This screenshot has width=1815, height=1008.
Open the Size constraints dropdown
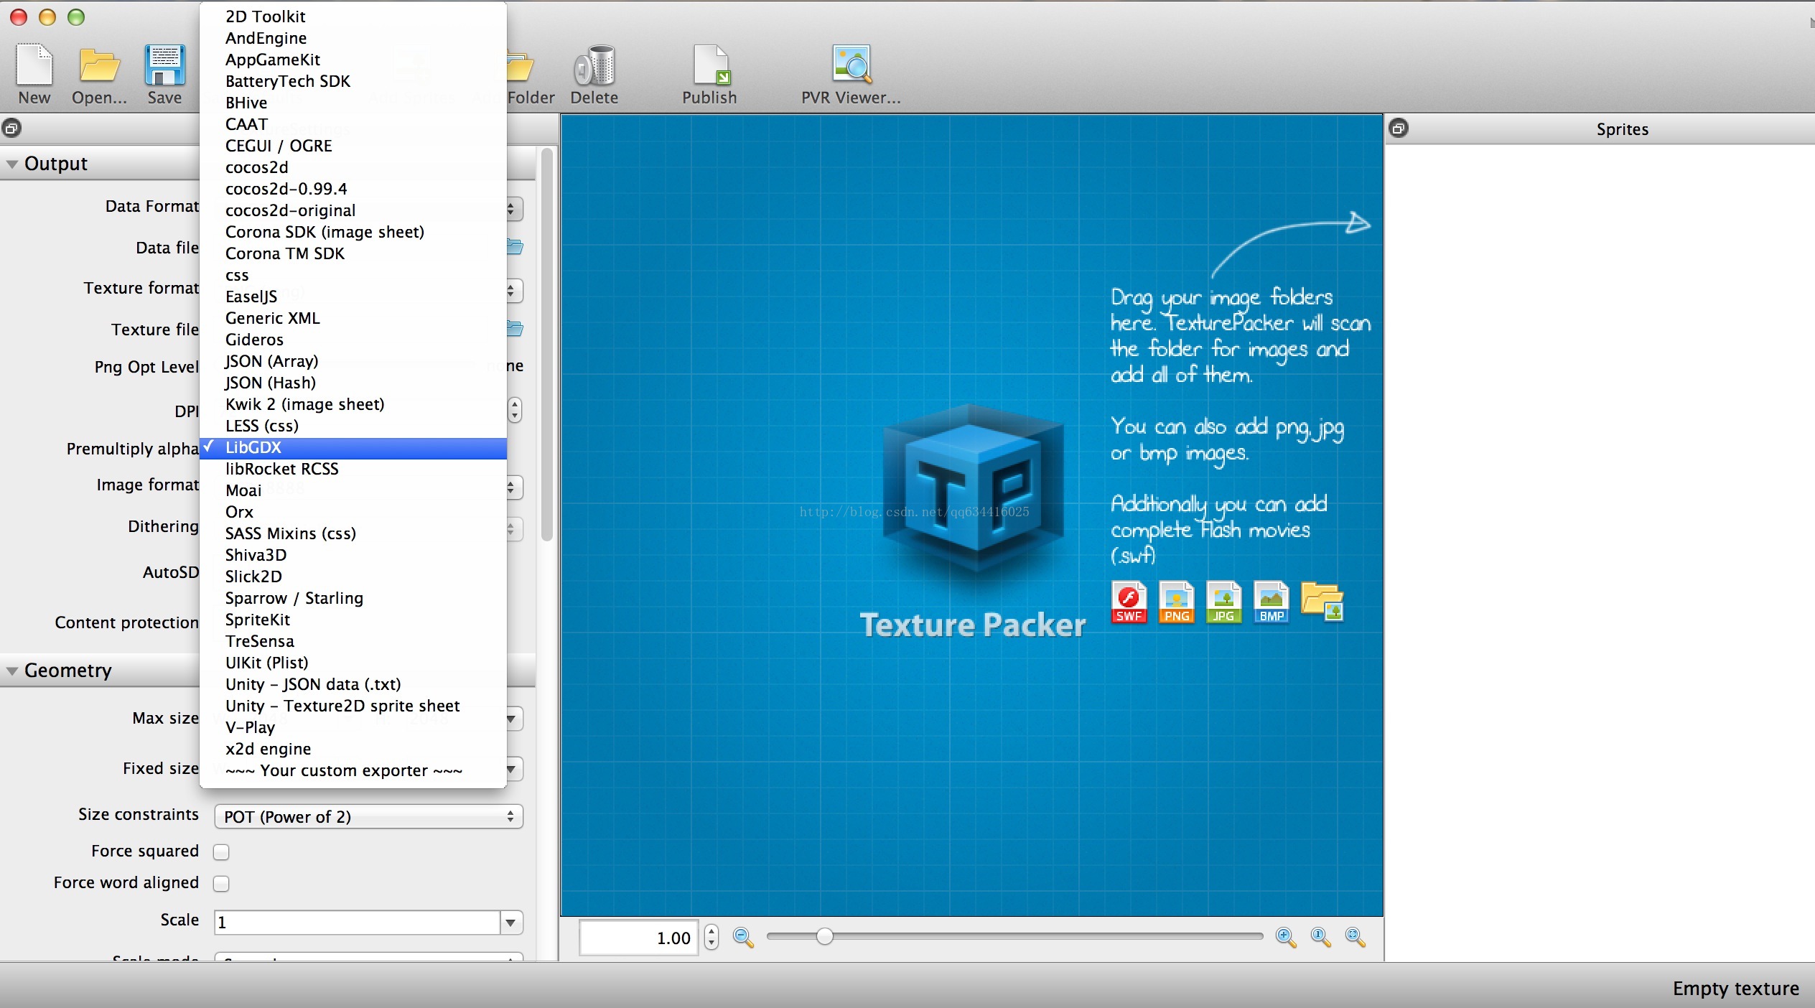point(368,817)
